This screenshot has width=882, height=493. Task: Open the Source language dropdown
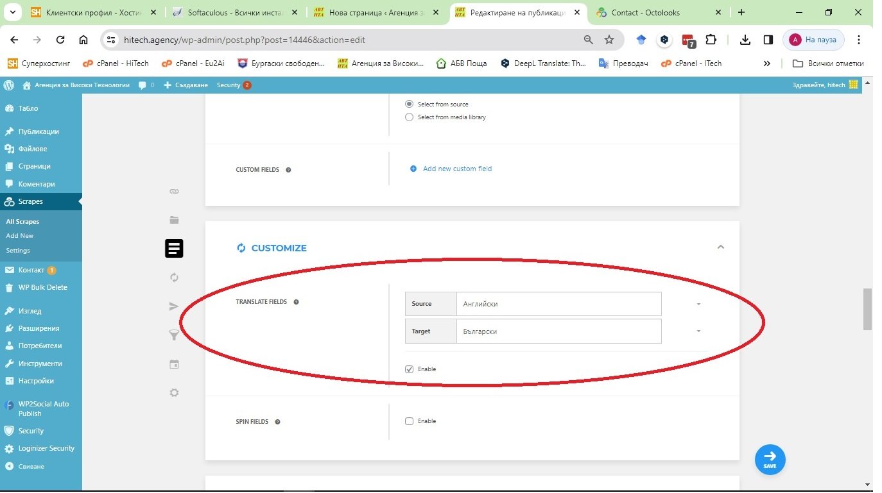[x=558, y=304]
